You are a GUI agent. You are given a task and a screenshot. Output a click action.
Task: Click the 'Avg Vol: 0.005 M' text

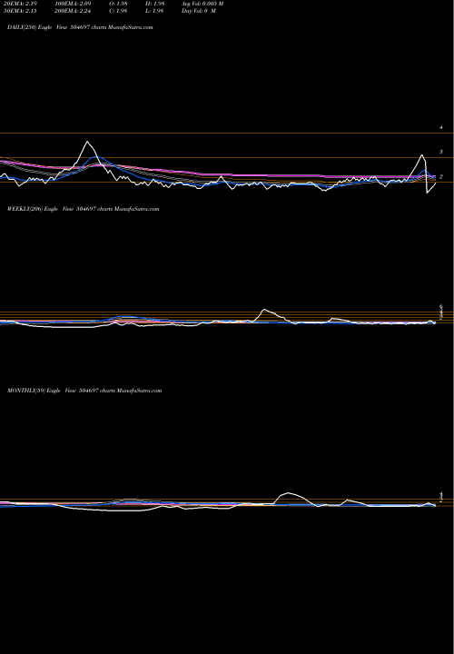202,4
